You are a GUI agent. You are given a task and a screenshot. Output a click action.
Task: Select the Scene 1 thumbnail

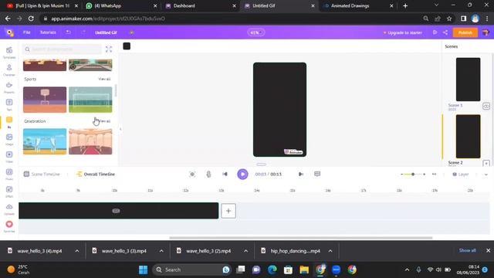point(469,80)
